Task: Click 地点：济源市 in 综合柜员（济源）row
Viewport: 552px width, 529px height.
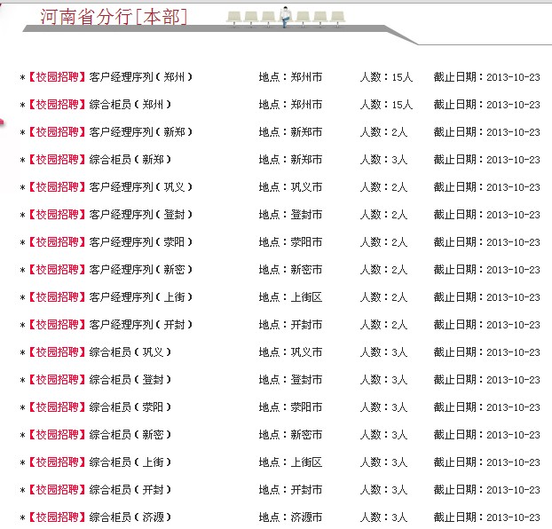Action: pos(290,517)
